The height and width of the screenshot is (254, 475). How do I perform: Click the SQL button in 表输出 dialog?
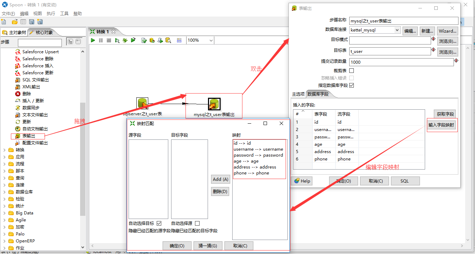405,181
